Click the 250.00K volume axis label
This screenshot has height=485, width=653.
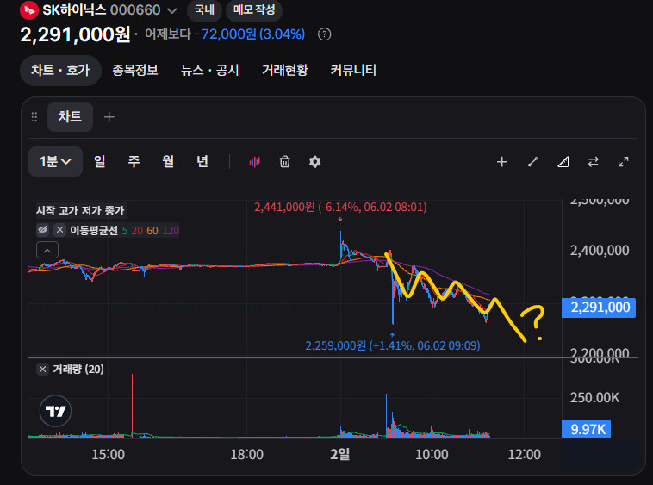point(594,398)
